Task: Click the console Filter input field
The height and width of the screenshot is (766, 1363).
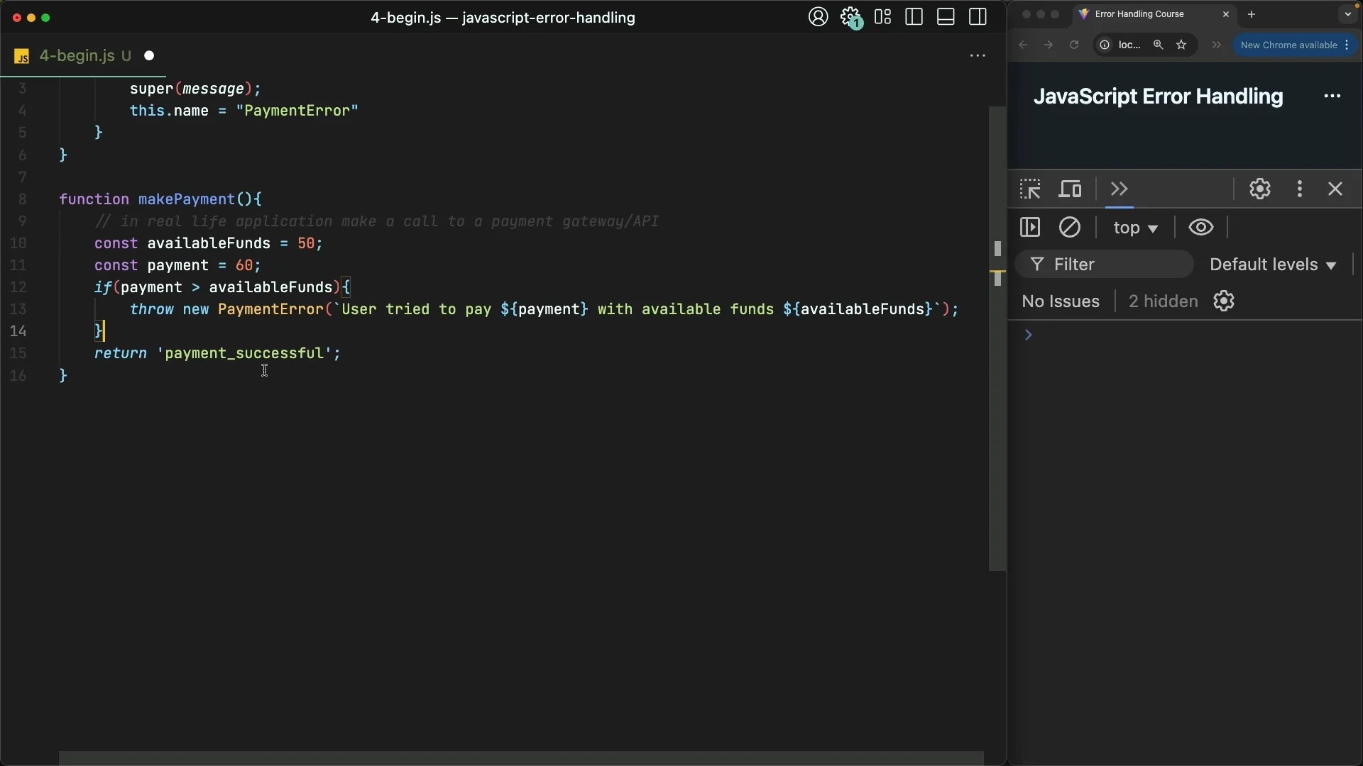Action: pyautogui.click(x=1115, y=265)
